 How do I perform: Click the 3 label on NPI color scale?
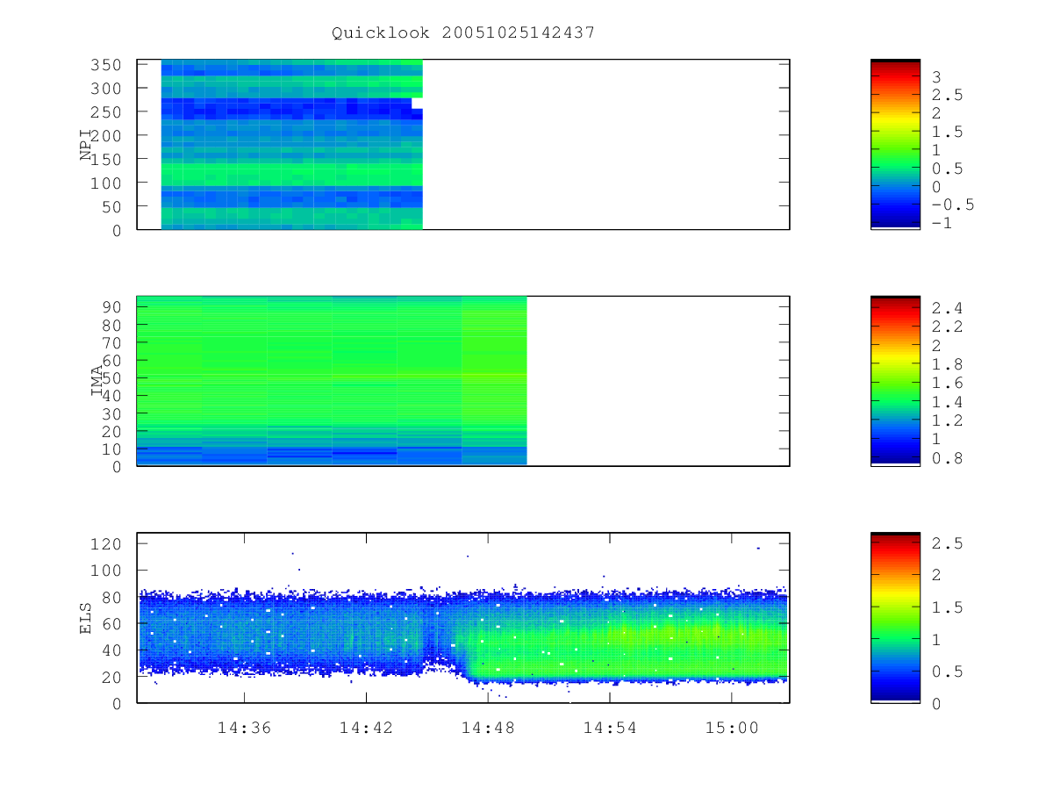pyautogui.click(x=937, y=77)
